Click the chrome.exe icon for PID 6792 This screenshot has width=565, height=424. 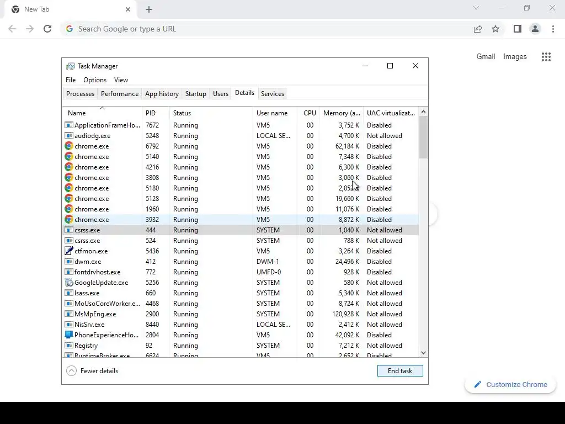[69, 146]
